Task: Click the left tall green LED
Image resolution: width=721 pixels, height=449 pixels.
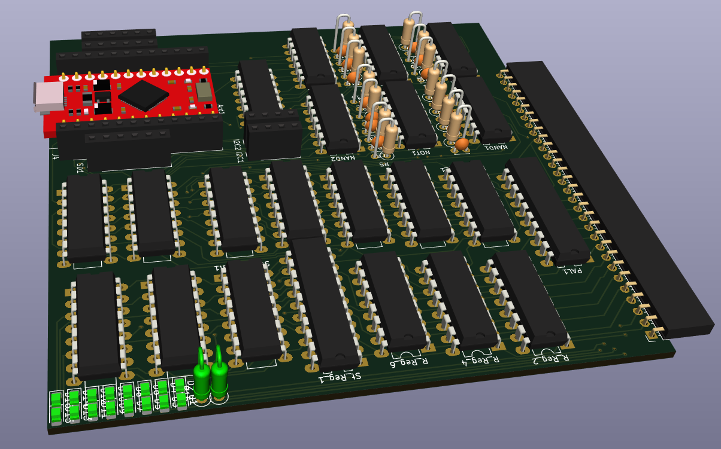Action: pos(202,377)
